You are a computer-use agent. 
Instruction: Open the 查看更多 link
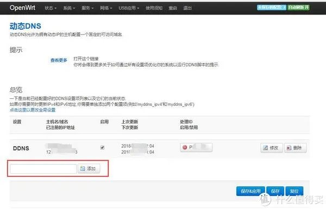59,60
